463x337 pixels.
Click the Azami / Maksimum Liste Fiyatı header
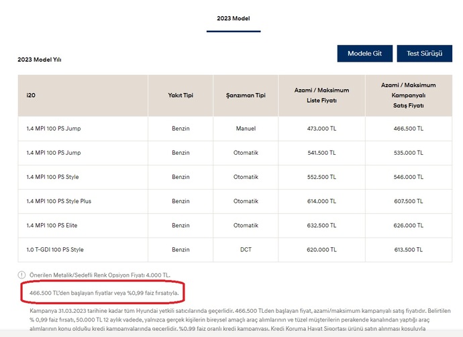pyautogui.click(x=321, y=95)
